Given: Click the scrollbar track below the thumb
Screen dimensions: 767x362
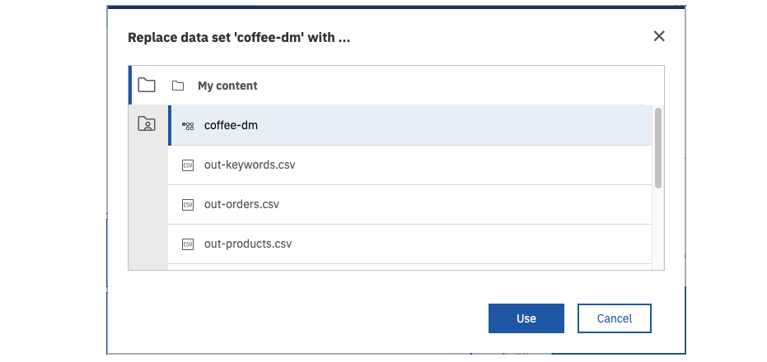Looking at the screenshot, I should tap(657, 230).
